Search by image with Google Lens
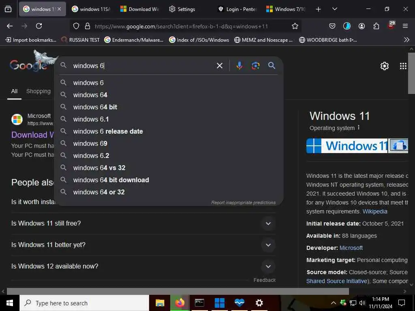415x311 pixels. point(255,66)
